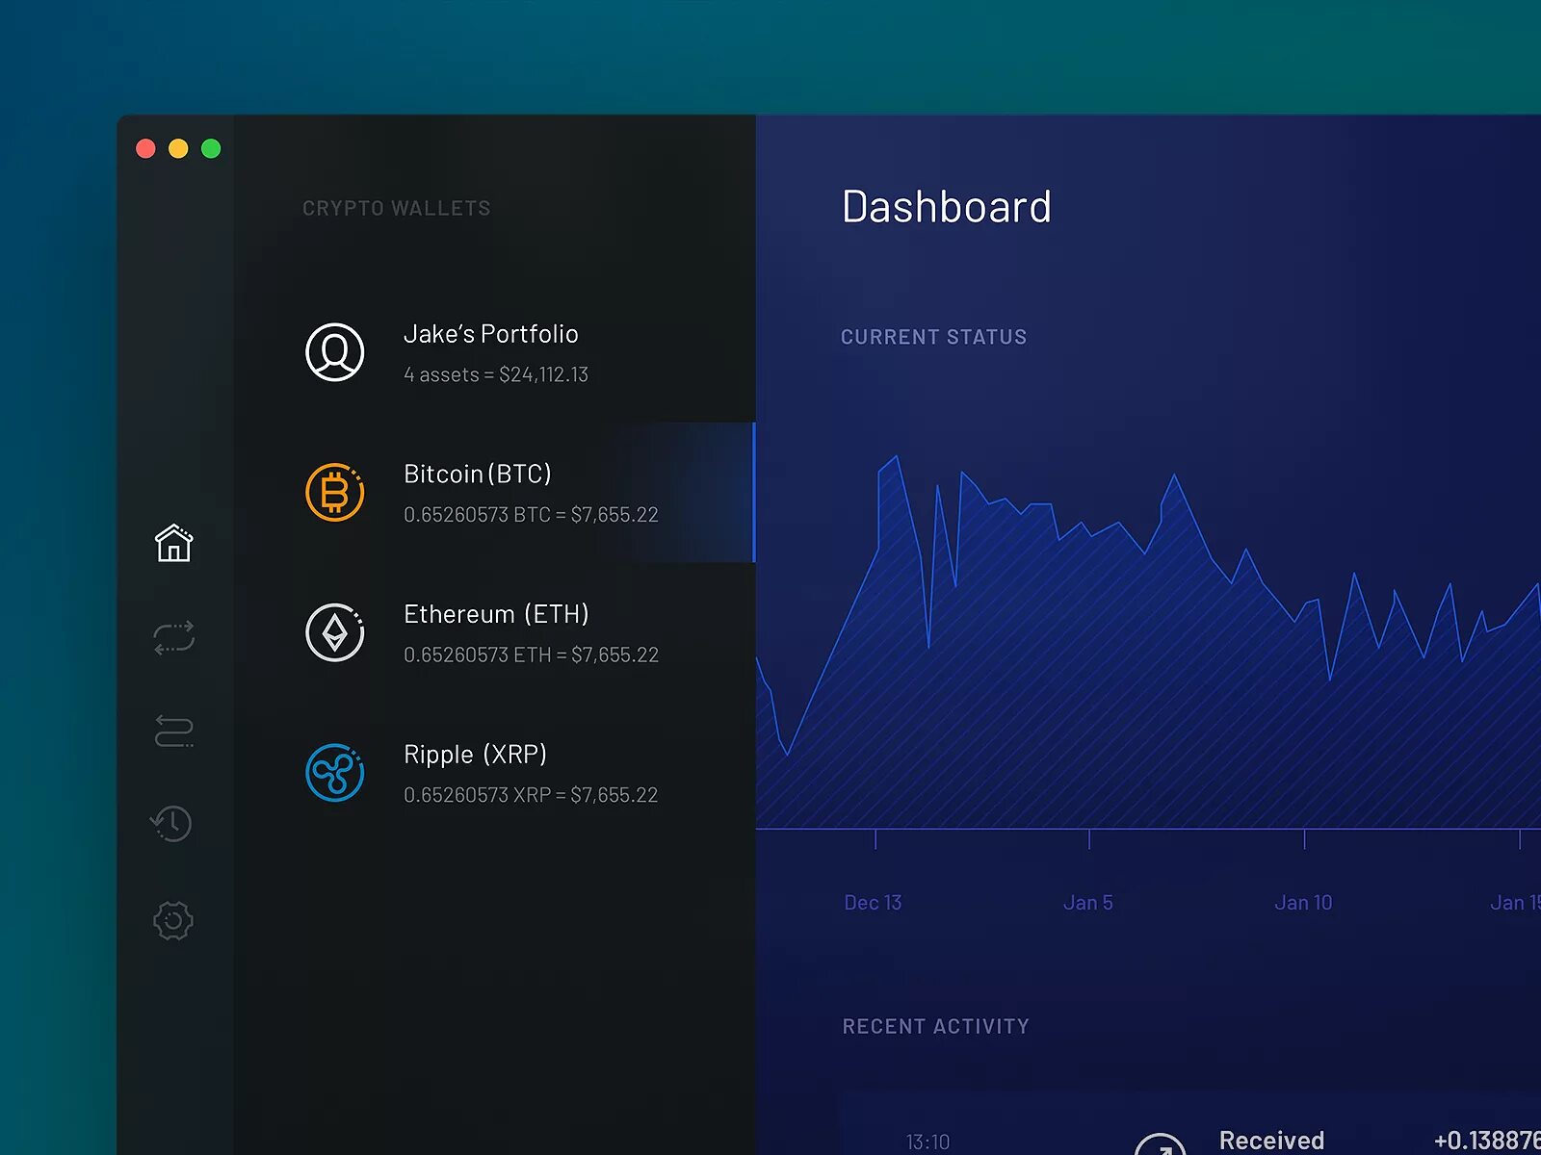The width and height of the screenshot is (1541, 1155).
Task: Open the CURRENT STATUS section
Action: tap(934, 337)
